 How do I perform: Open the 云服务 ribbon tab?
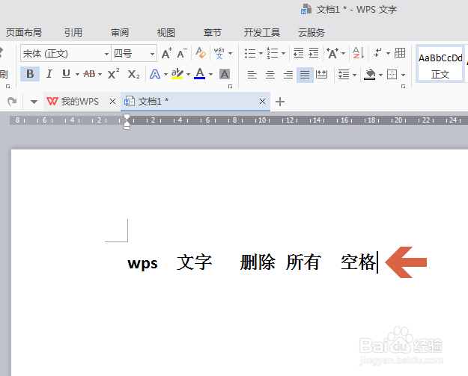point(312,32)
